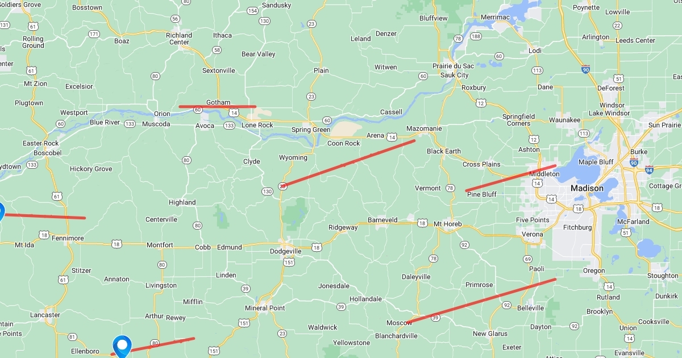Click the Mineral Point label

(x=265, y=308)
